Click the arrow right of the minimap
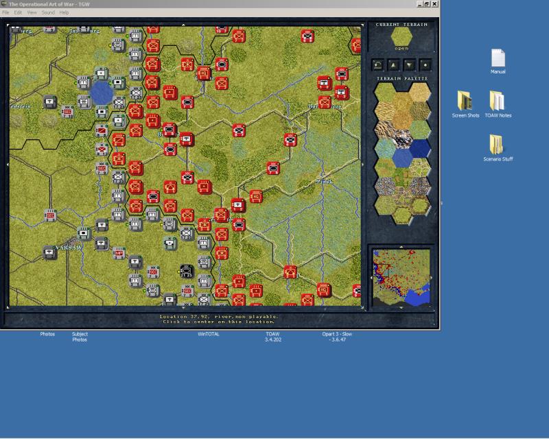549x439 pixels. [432, 278]
